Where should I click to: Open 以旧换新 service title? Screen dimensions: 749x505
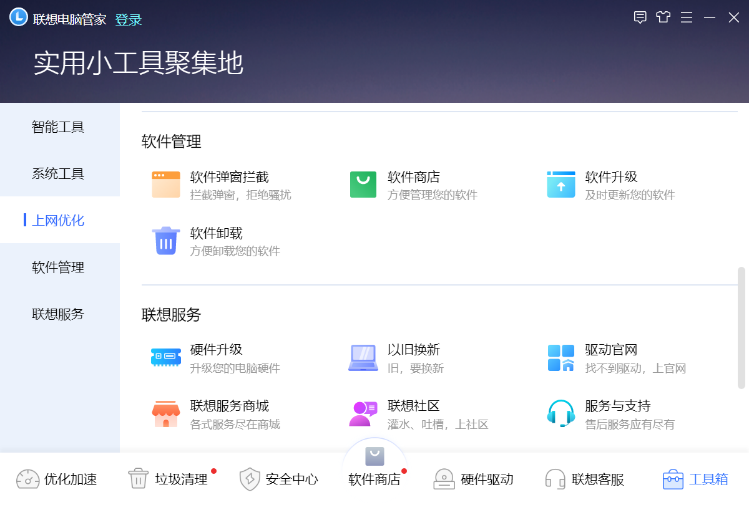(414, 350)
